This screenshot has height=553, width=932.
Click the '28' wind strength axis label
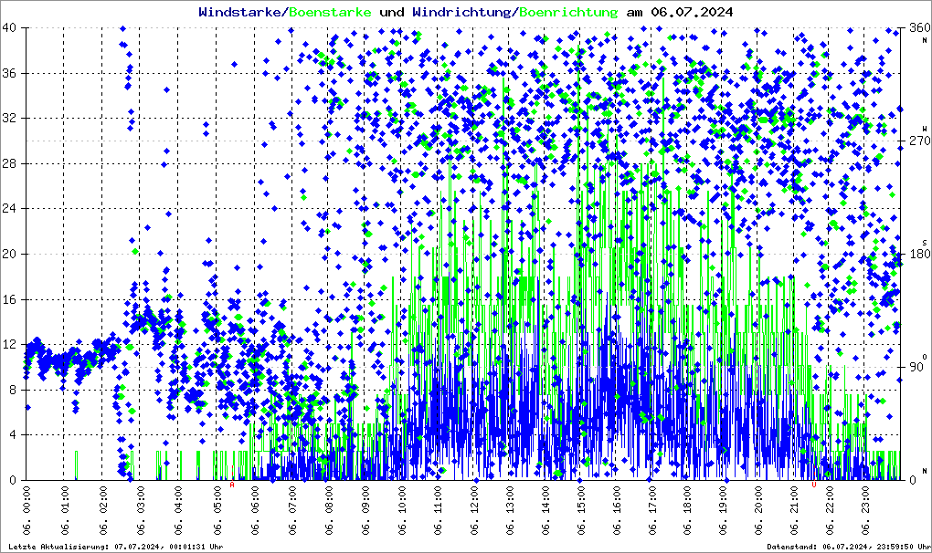pyautogui.click(x=9, y=163)
